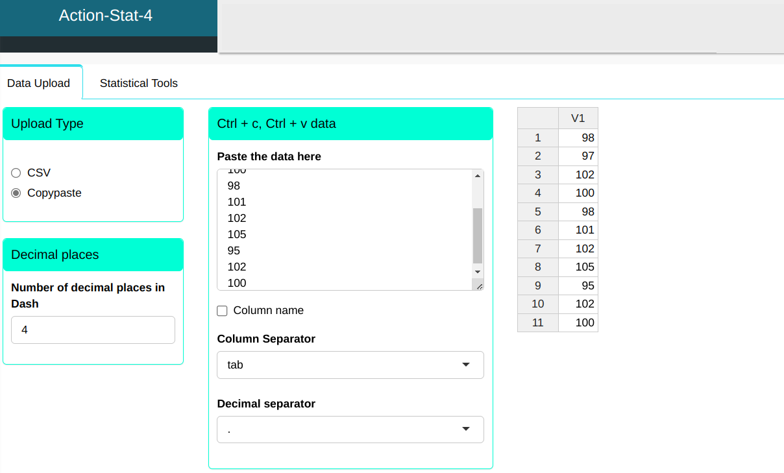784x473 pixels.
Task: Click the scroll up arrow in paste area
Action: coord(478,175)
